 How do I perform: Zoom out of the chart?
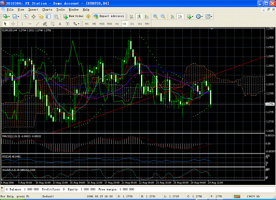pyautogui.click(x=163, y=16)
